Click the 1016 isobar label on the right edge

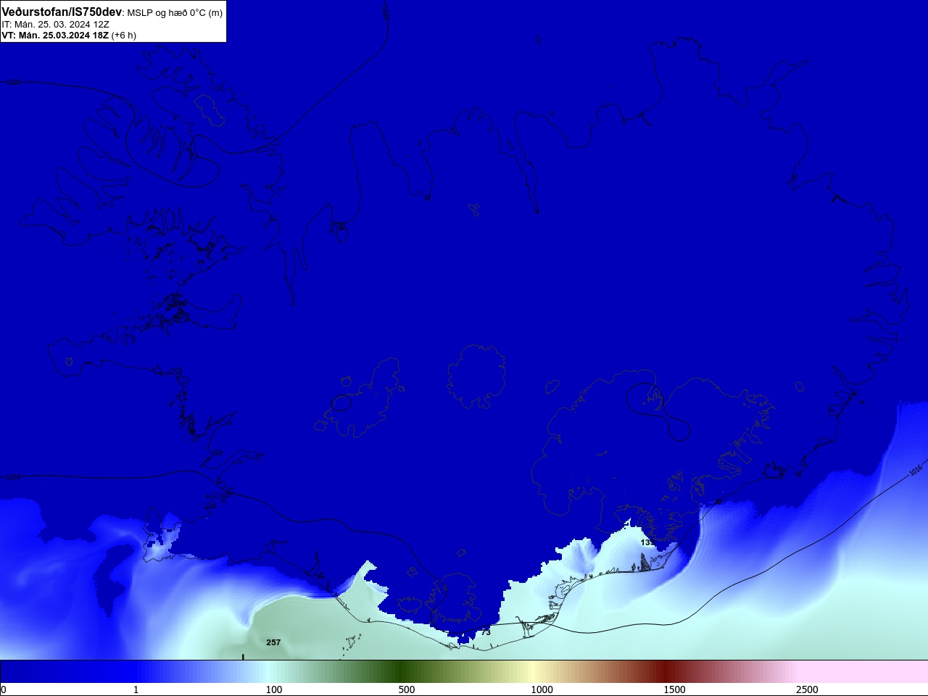pyautogui.click(x=915, y=469)
